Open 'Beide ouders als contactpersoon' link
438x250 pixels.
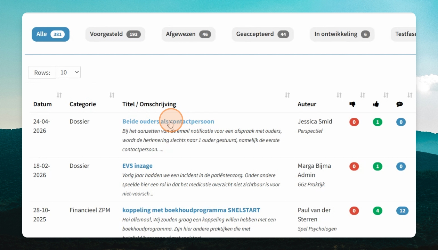168,122
